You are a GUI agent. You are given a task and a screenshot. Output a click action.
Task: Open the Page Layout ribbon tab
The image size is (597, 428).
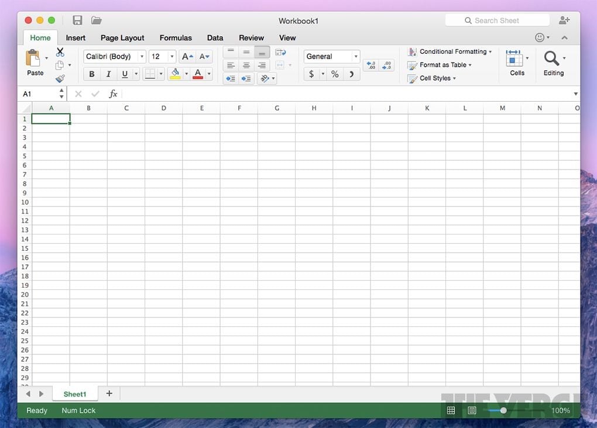(122, 38)
